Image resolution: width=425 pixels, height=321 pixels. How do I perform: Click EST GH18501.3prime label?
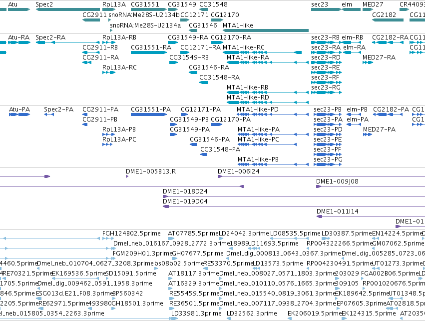point(138,303)
